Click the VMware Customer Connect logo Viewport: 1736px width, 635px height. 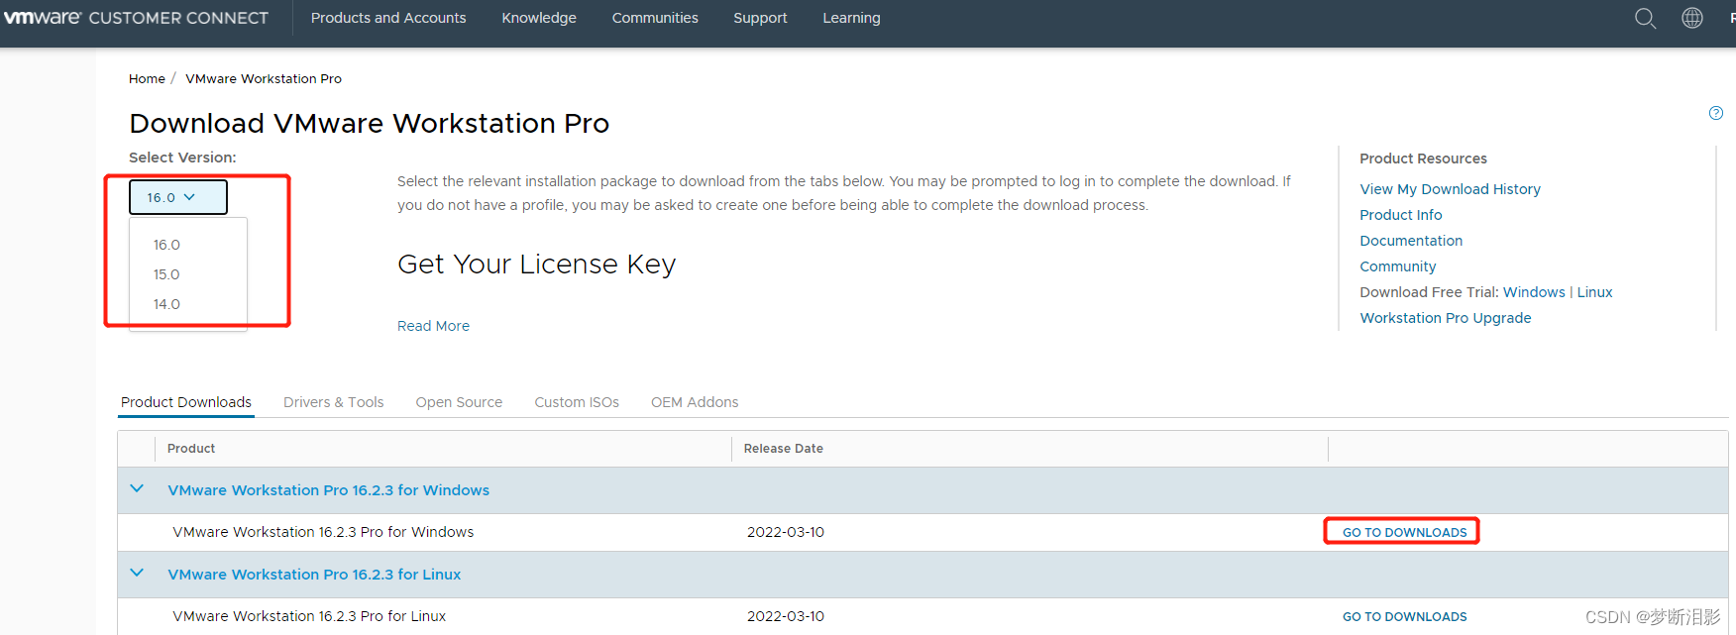[136, 18]
